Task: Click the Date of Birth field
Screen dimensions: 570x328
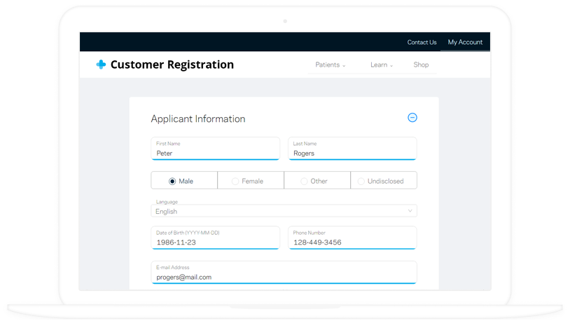Action: point(215,238)
